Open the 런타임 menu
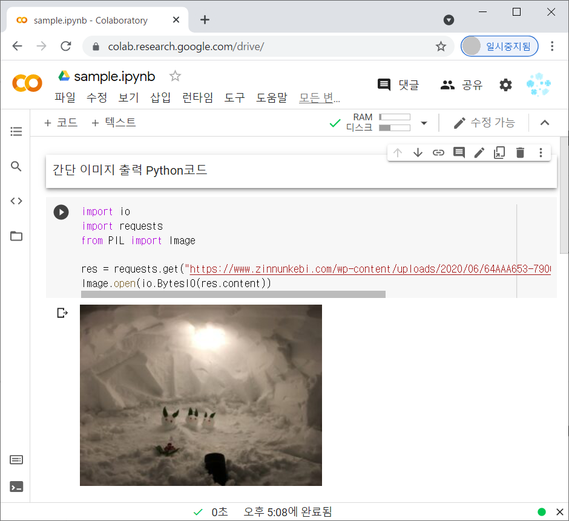Screen dimensions: 569x521 pos(197,97)
